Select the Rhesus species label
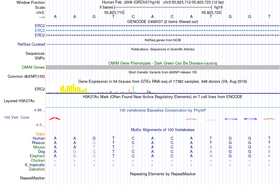 pyautogui.click(x=38, y=143)
